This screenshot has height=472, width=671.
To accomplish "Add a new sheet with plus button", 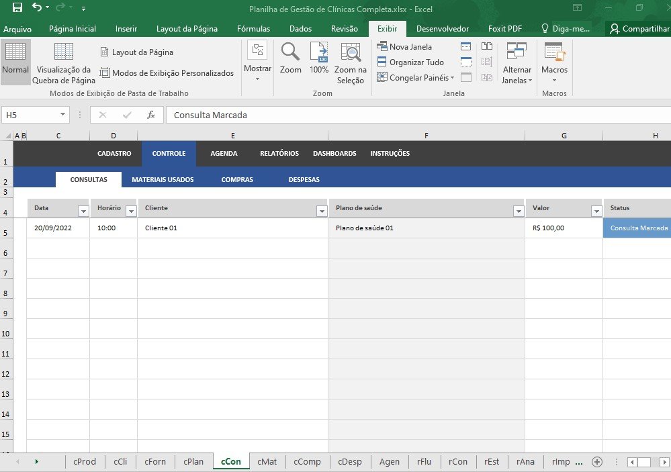I will coord(596,461).
